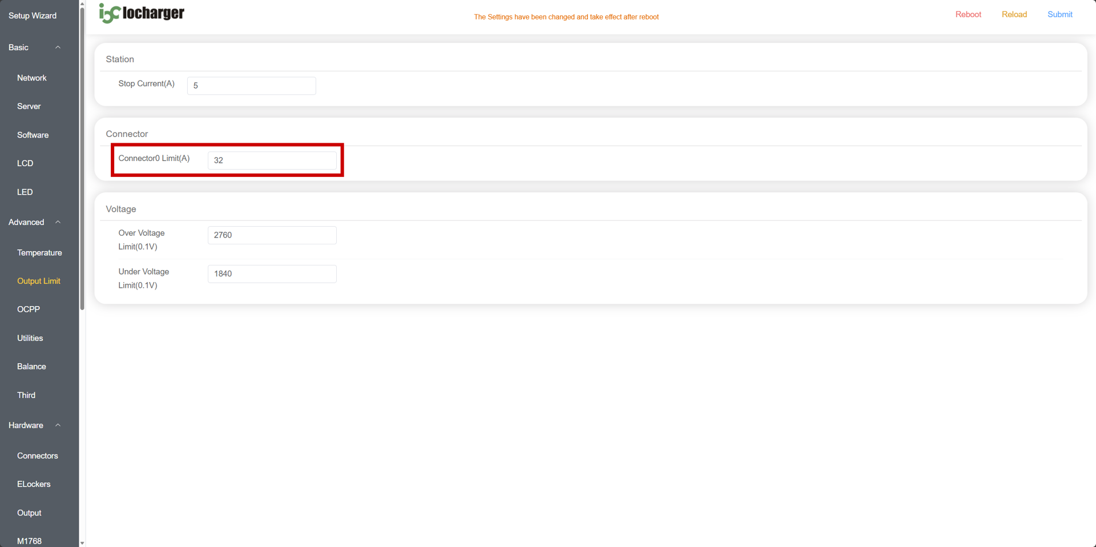Open the Balance page
The height and width of the screenshot is (547, 1096).
[31, 366]
